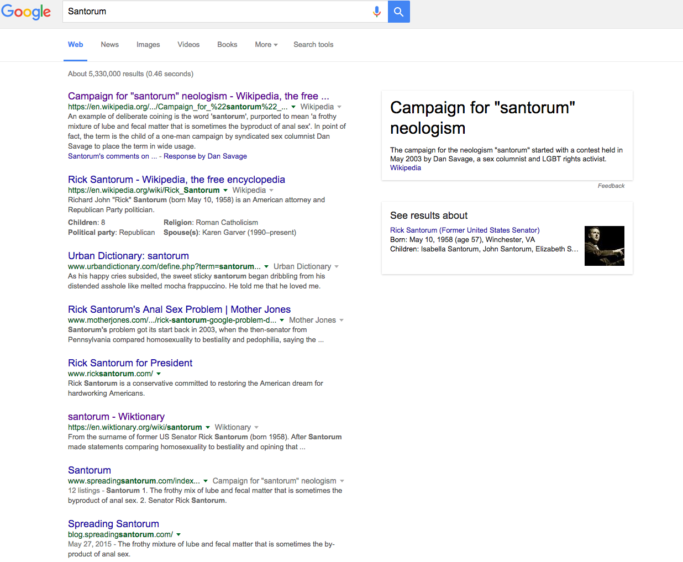Click the Google logo
Image resolution: width=683 pixels, height=562 pixels.
(26, 12)
